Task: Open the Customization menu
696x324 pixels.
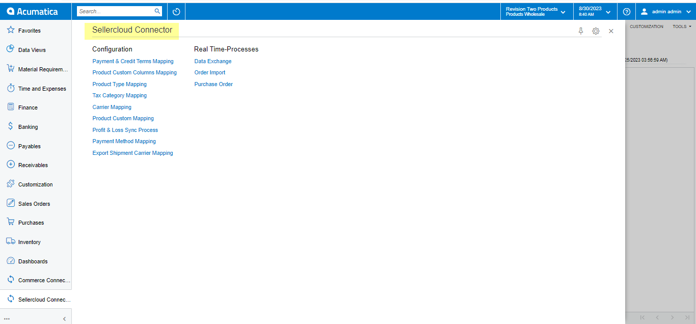Action: click(647, 26)
